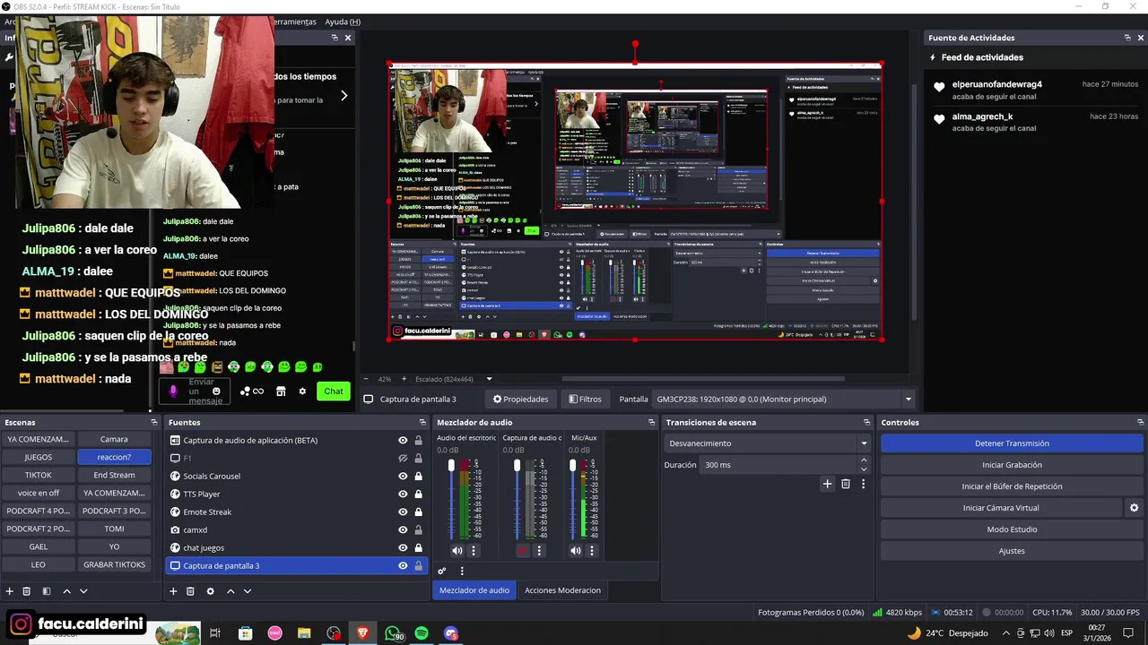Add a new source in Fuentes panel
Viewport: 1148px width, 645px height.
(x=173, y=591)
